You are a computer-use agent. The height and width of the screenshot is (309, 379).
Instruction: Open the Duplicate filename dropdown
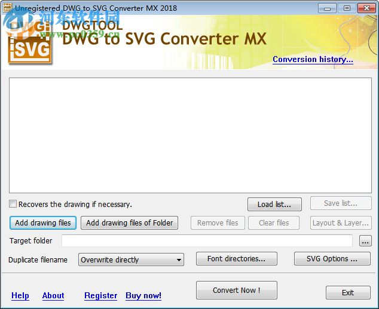pyautogui.click(x=131, y=259)
